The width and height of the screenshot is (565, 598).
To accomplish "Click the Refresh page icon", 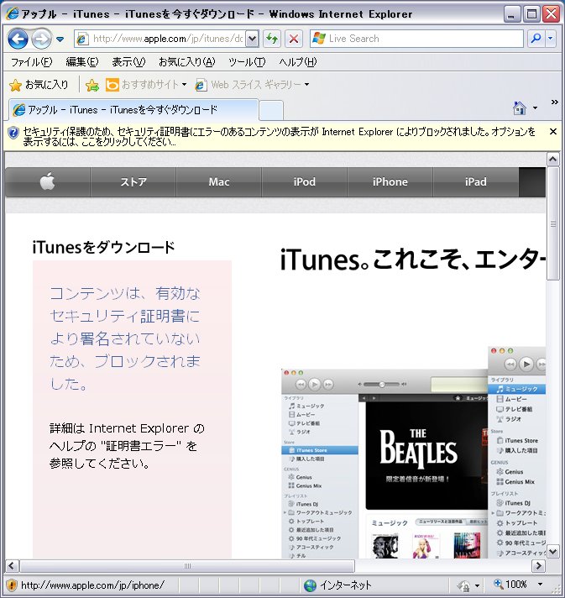I will pyautogui.click(x=272, y=39).
